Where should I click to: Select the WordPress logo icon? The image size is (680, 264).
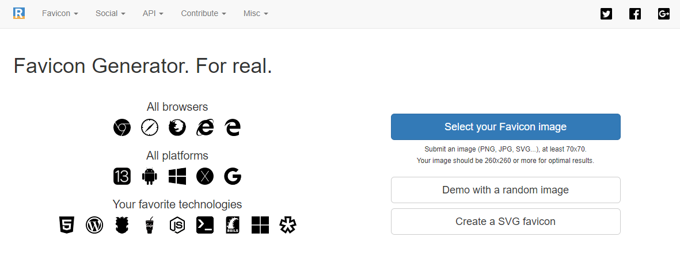94,225
